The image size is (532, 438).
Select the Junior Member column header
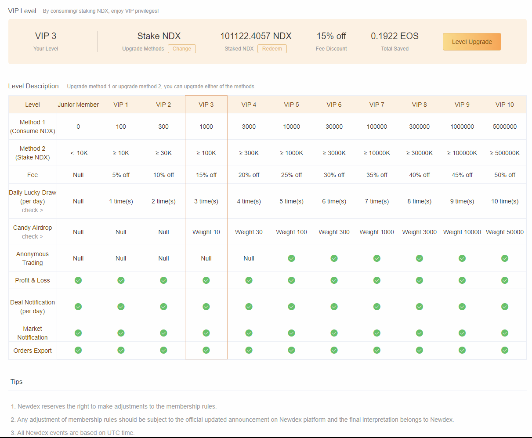tap(78, 105)
